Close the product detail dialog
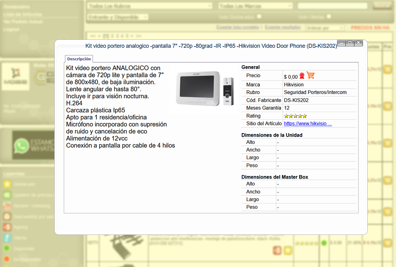 tap(358, 43)
